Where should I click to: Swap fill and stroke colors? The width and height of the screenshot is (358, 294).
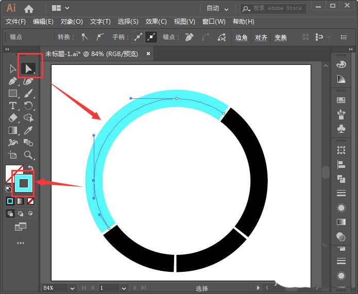tap(31, 168)
